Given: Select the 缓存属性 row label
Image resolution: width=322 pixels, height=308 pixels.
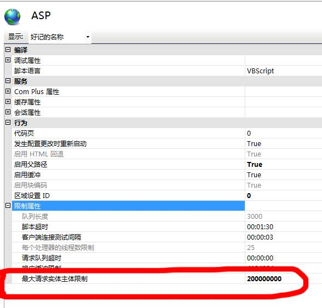Looking at the screenshot, I should (x=27, y=102).
